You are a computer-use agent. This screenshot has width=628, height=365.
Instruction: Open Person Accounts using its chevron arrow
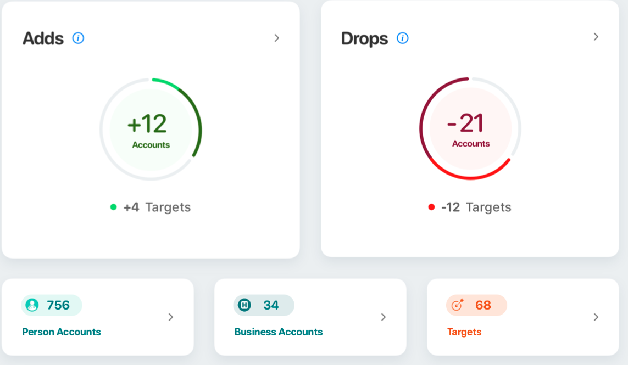pyautogui.click(x=171, y=317)
